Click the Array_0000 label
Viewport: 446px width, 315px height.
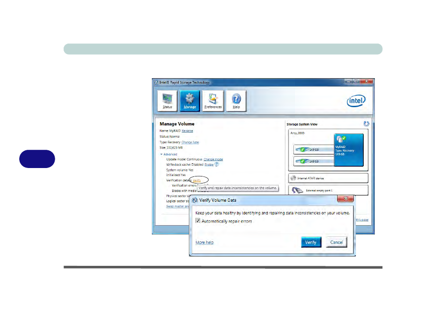(297, 133)
